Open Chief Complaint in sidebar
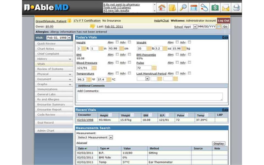 pos(54,54)
